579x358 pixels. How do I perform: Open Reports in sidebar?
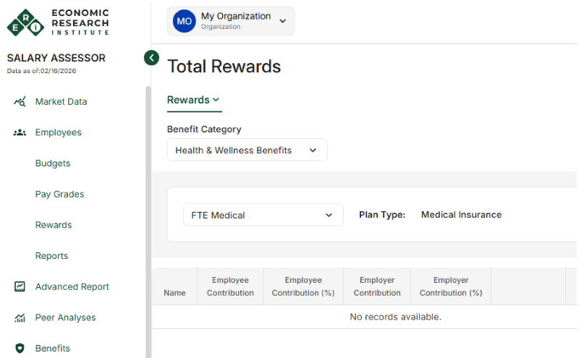point(51,256)
